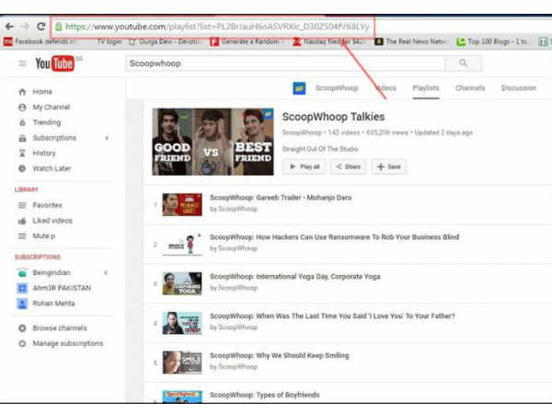Open The Real News Network bookmark

[411, 41]
